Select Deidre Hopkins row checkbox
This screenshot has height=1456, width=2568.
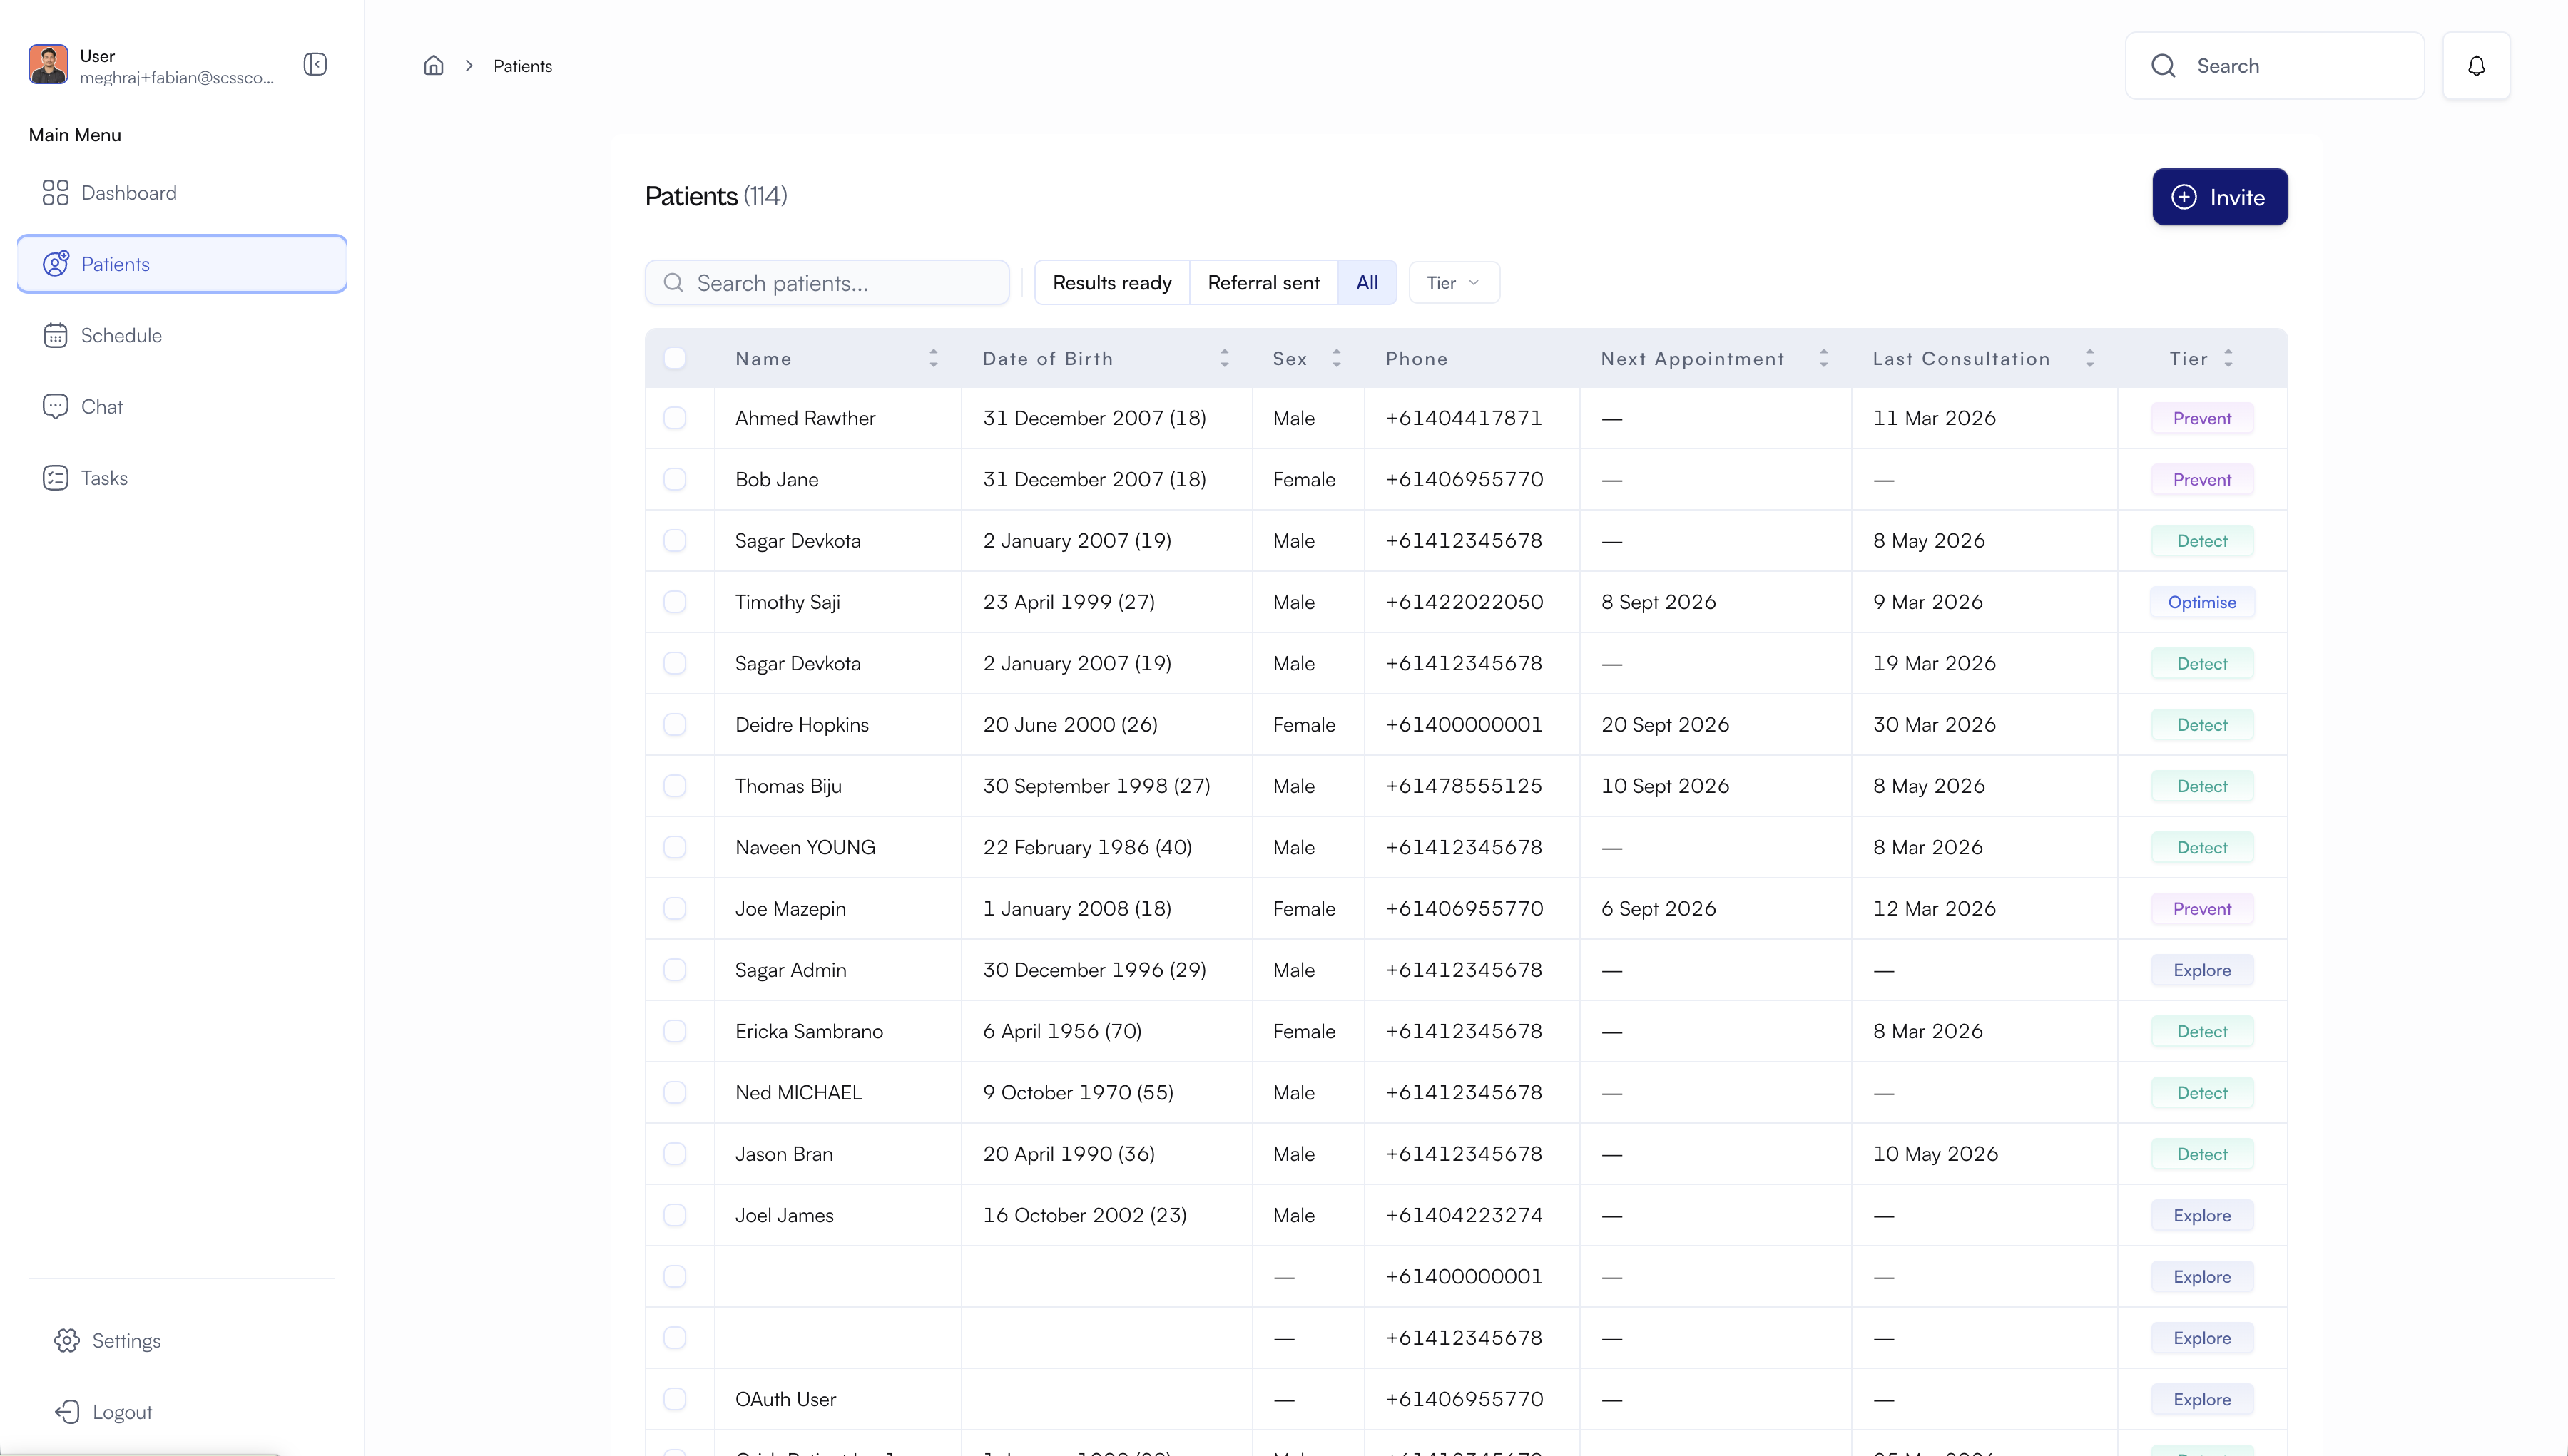(x=674, y=725)
